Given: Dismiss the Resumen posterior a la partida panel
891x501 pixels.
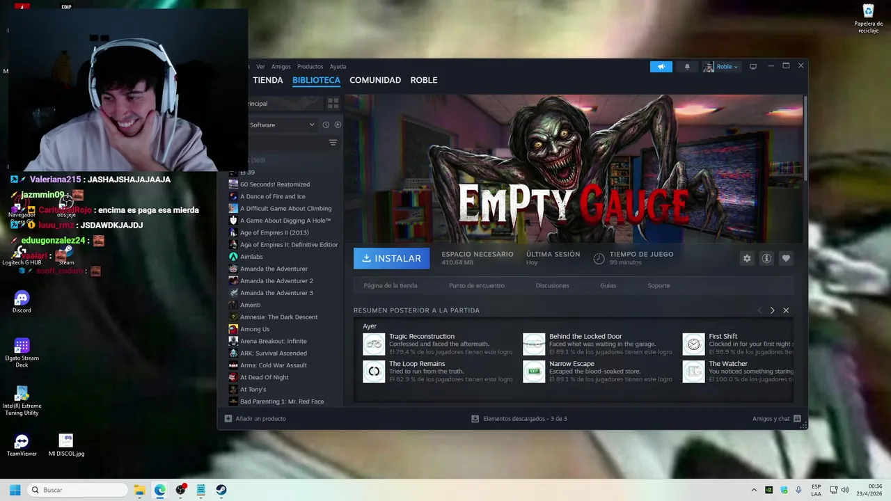Looking at the screenshot, I should click(x=786, y=310).
